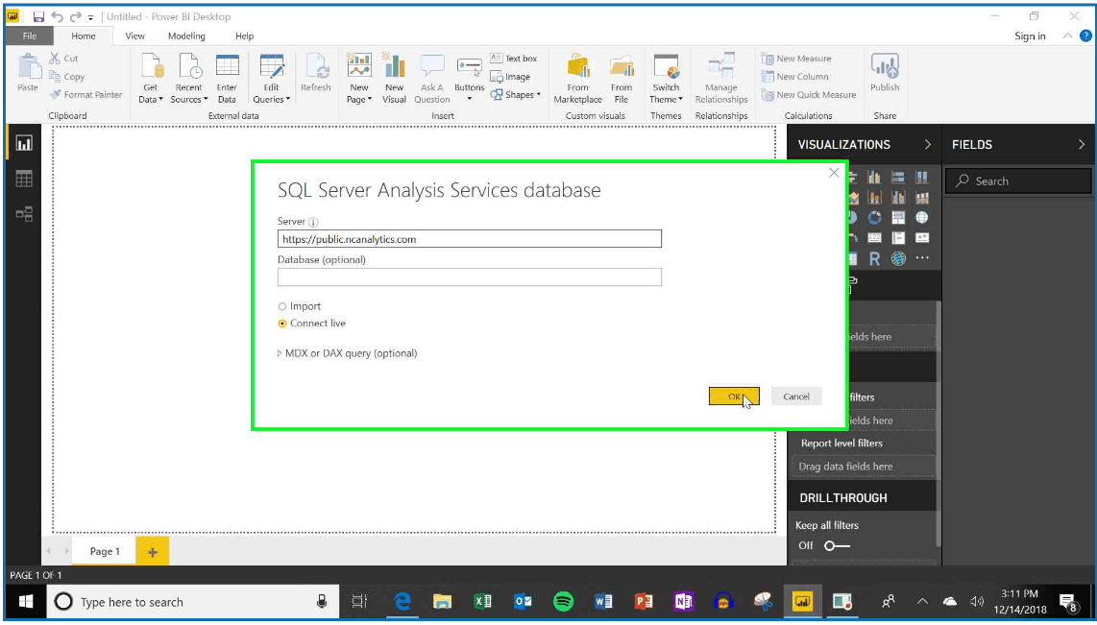Viewport: 1097px width, 625px height.
Task: Switch to Data view in left sidebar
Action: coord(24,179)
